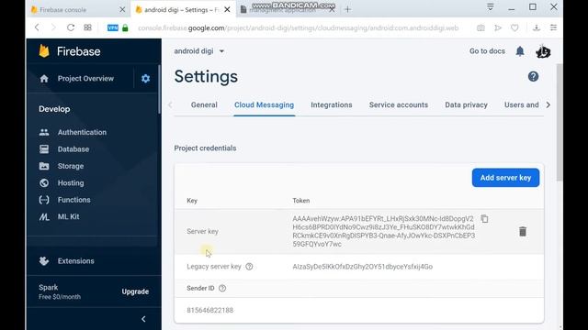
Task: Click the Upgrade plan button
Action: point(135,291)
